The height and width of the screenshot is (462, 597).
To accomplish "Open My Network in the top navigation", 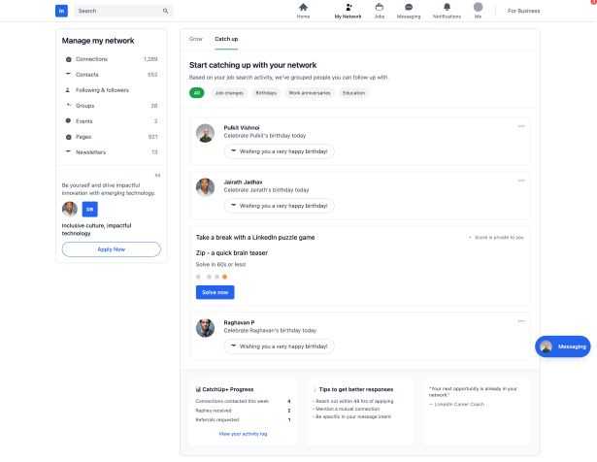I will 348,11.
